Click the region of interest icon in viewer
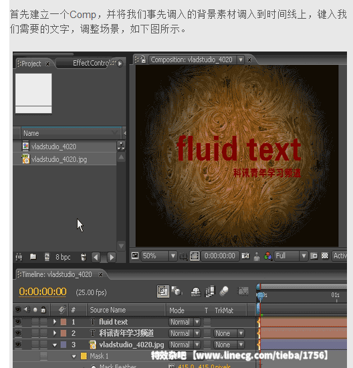 [195, 256]
